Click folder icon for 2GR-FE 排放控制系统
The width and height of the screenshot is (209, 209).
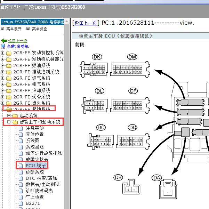click(x=9, y=72)
